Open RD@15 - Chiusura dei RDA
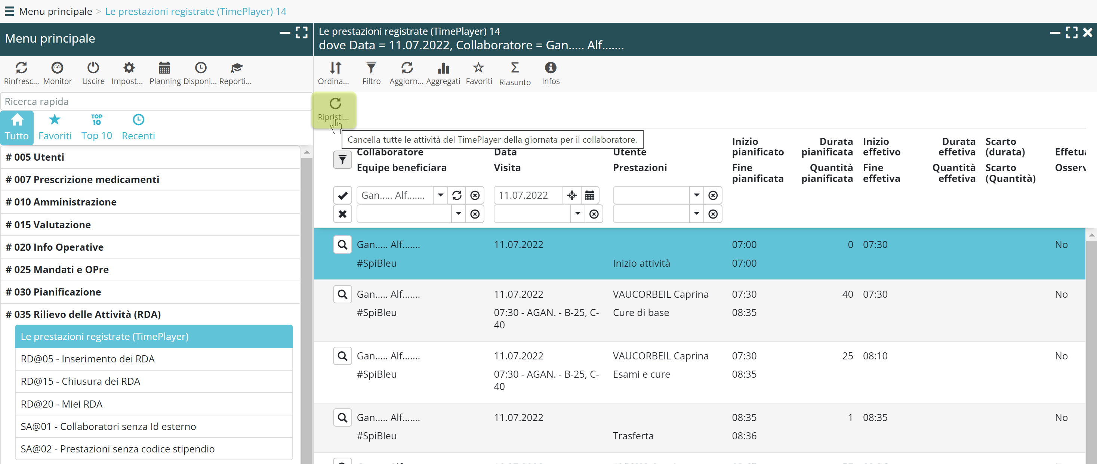Viewport: 1097px width, 464px height. coord(80,381)
